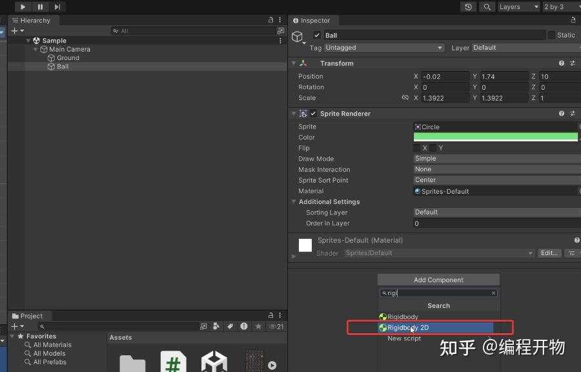Screen dimensions: 581x372
Task: Collapse Additional Settings section
Action: (294, 201)
